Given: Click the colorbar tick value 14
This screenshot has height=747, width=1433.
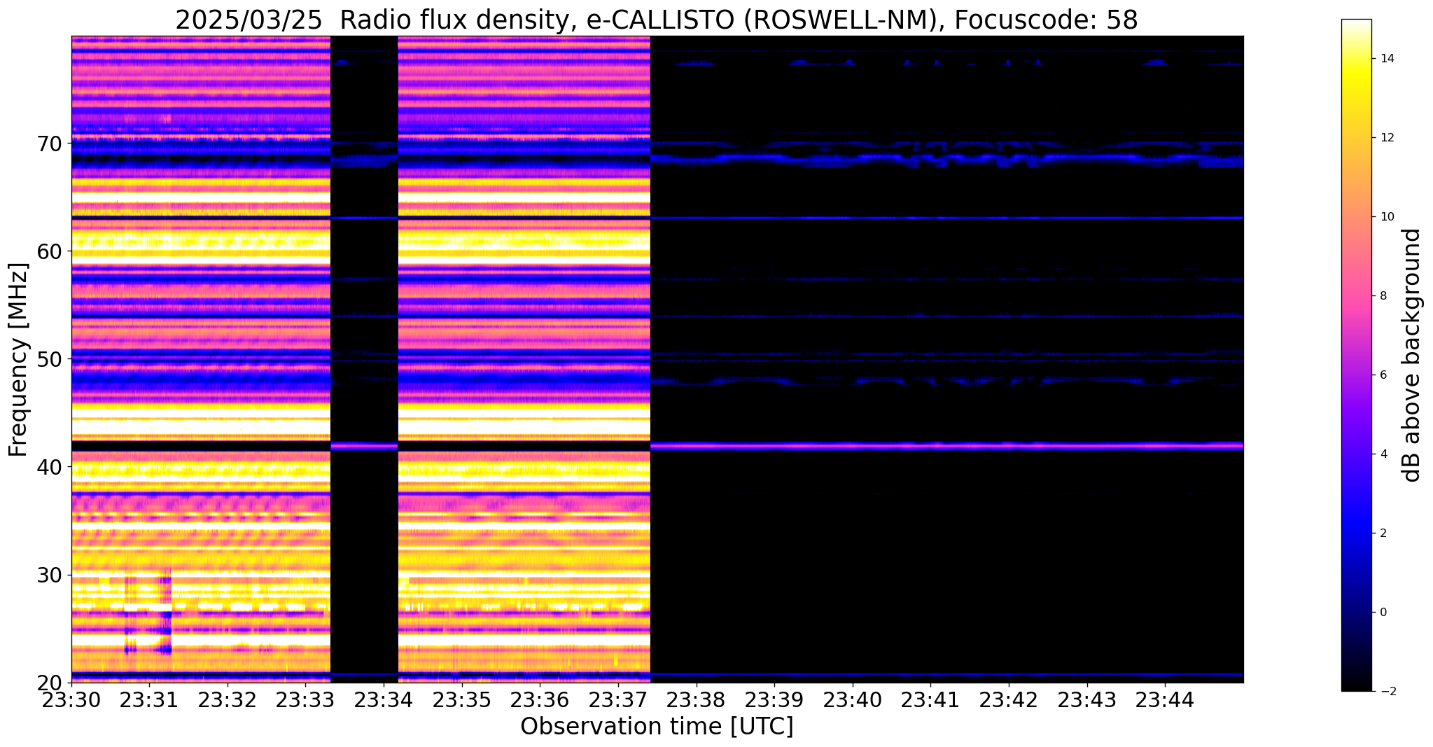Looking at the screenshot, I should pos(1386,59).
